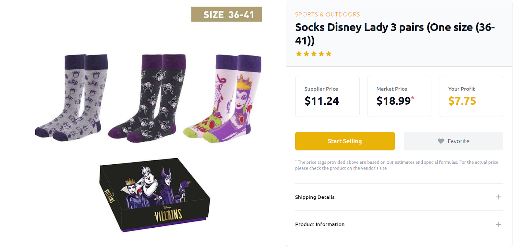Open the Sports & Outdoors category link
Image resolution: width=519 pixels, height=250 pixels.
click(327, 14)
